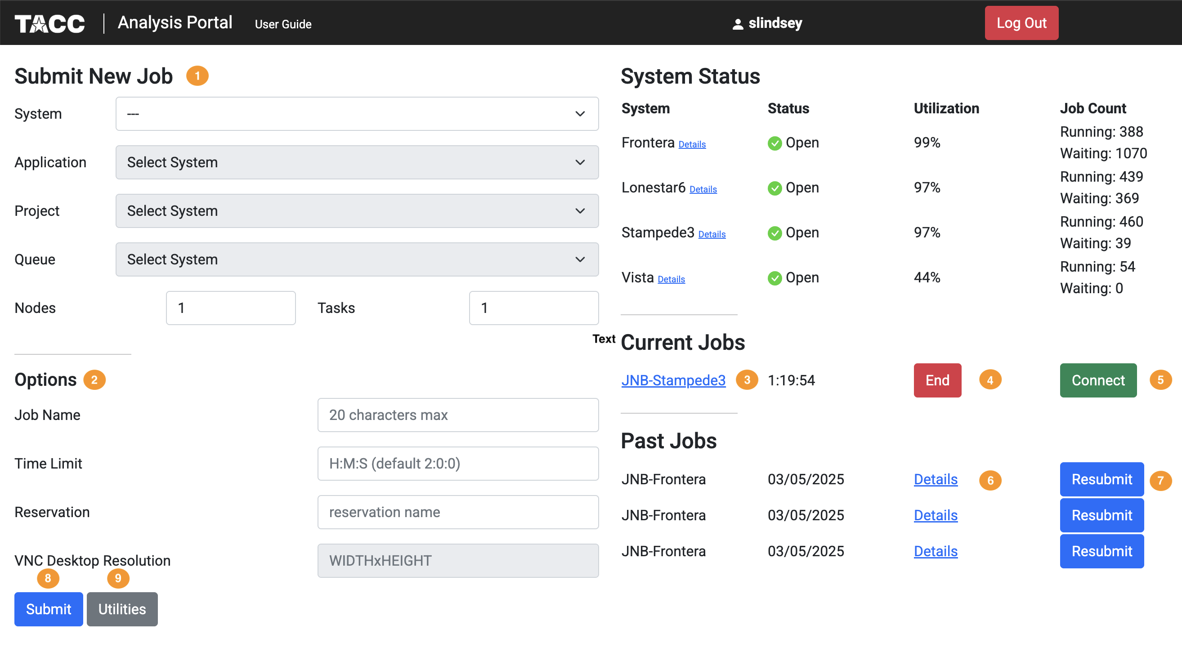Click the TACC logo
The image size is (1182, 652).
(49, 23)
